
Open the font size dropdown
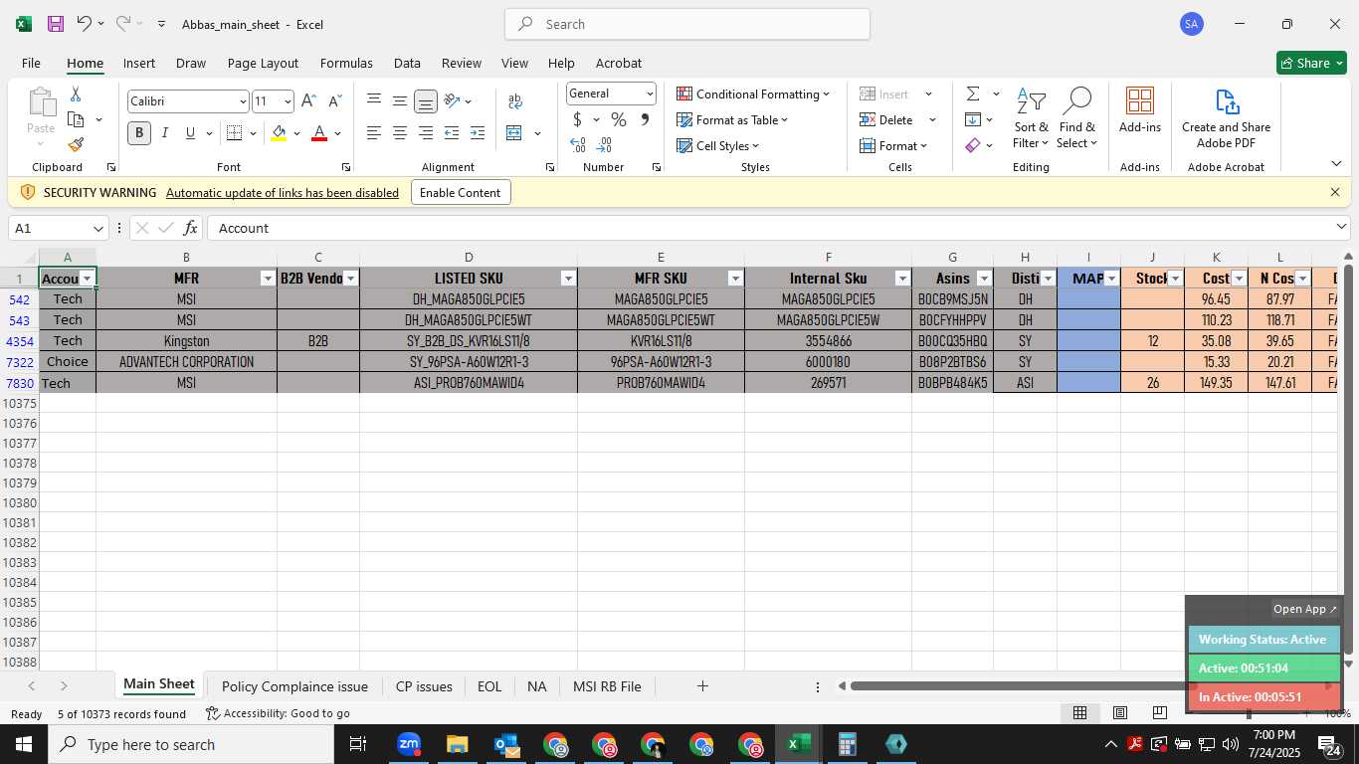tap(288, 101)
